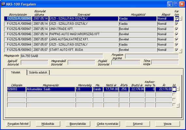Click net price 17,741.00 cell
This screenshot has width=186, height=130.
[111, 89]
